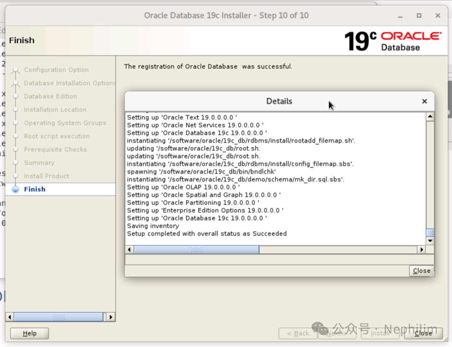452x347 pixels.
Task: Click the config_filemap.sbs instantiating line
Action: coord(240,164)
